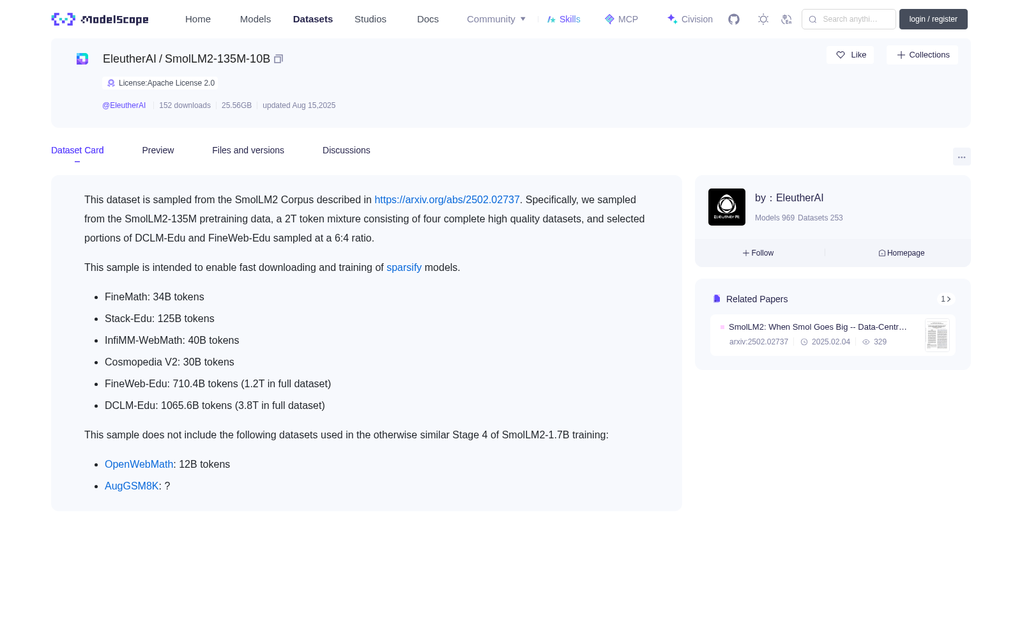
Task: Click the dataset avatar icon
Action: coord(82,59)
